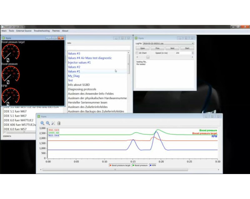Click the chart tools settings icon
The height and width of the screenshot is (199, 250).
pos(53,123)
